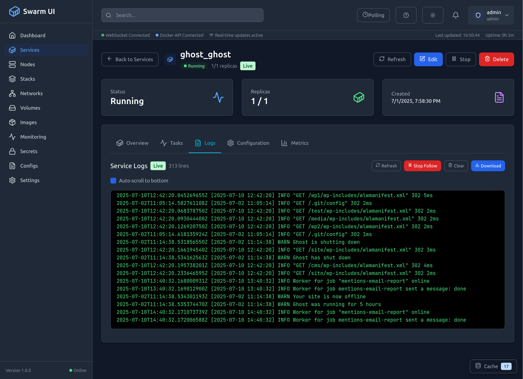Open the Stacks section
This screenshot has width=523, height=379.
pyautogui.click(x=46, y=79)
